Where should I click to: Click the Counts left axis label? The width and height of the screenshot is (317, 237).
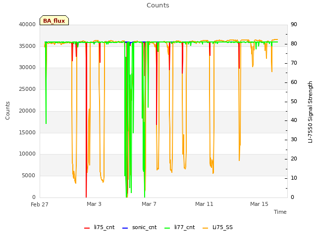pyautogui.click(x=7, y=111)
